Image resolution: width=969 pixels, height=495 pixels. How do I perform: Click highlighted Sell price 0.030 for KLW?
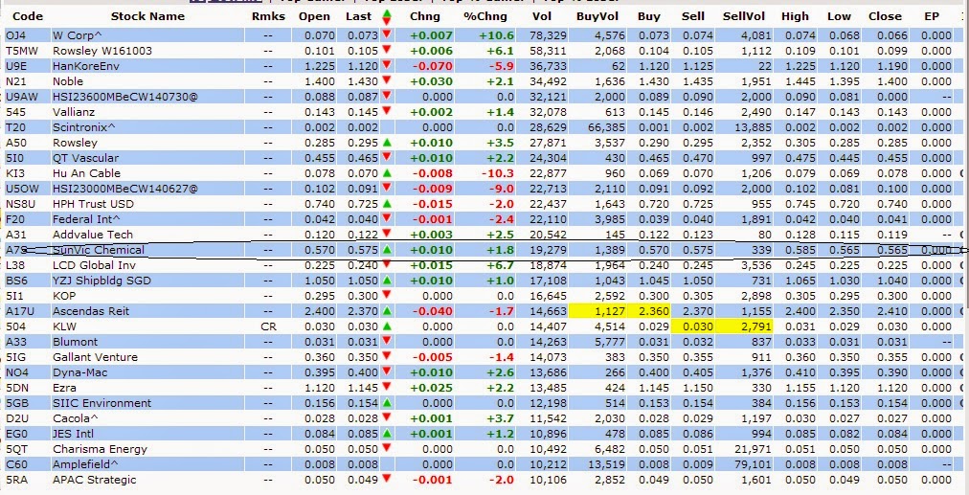click(693, 326)
